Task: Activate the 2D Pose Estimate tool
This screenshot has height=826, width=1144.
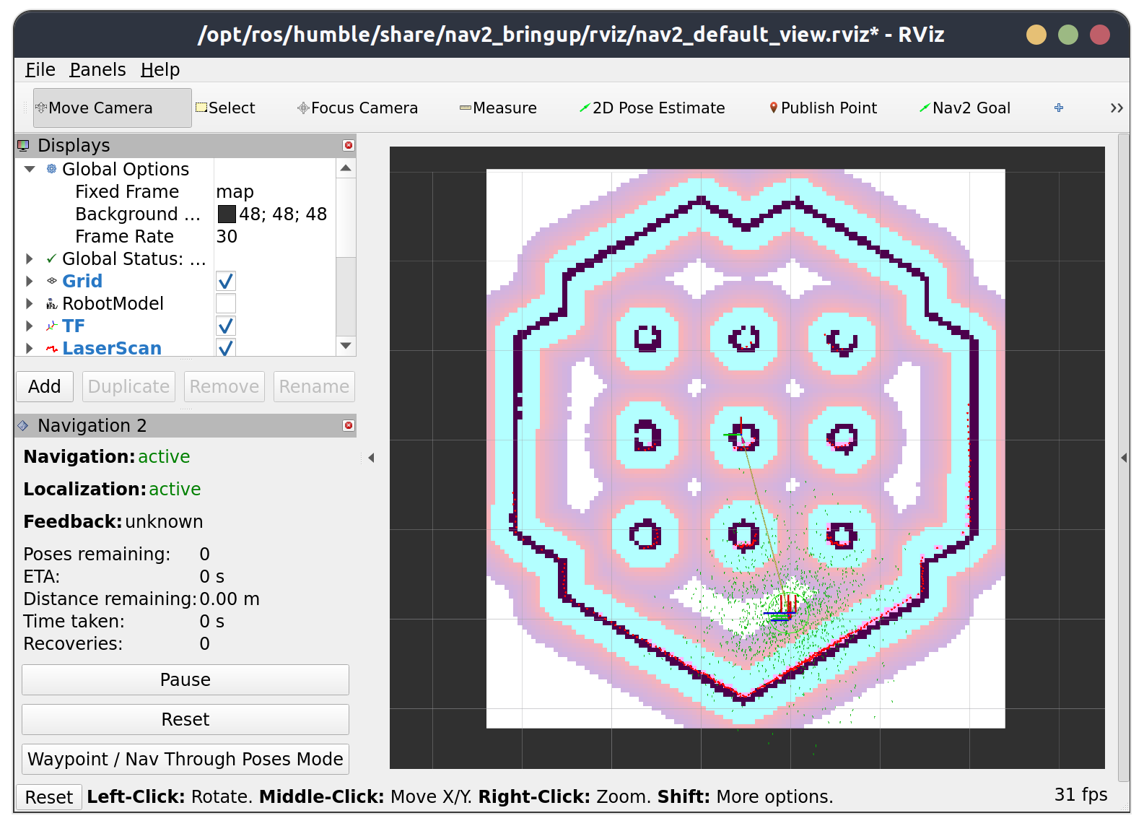Action: pyautogui.click(x=652, y=108)
